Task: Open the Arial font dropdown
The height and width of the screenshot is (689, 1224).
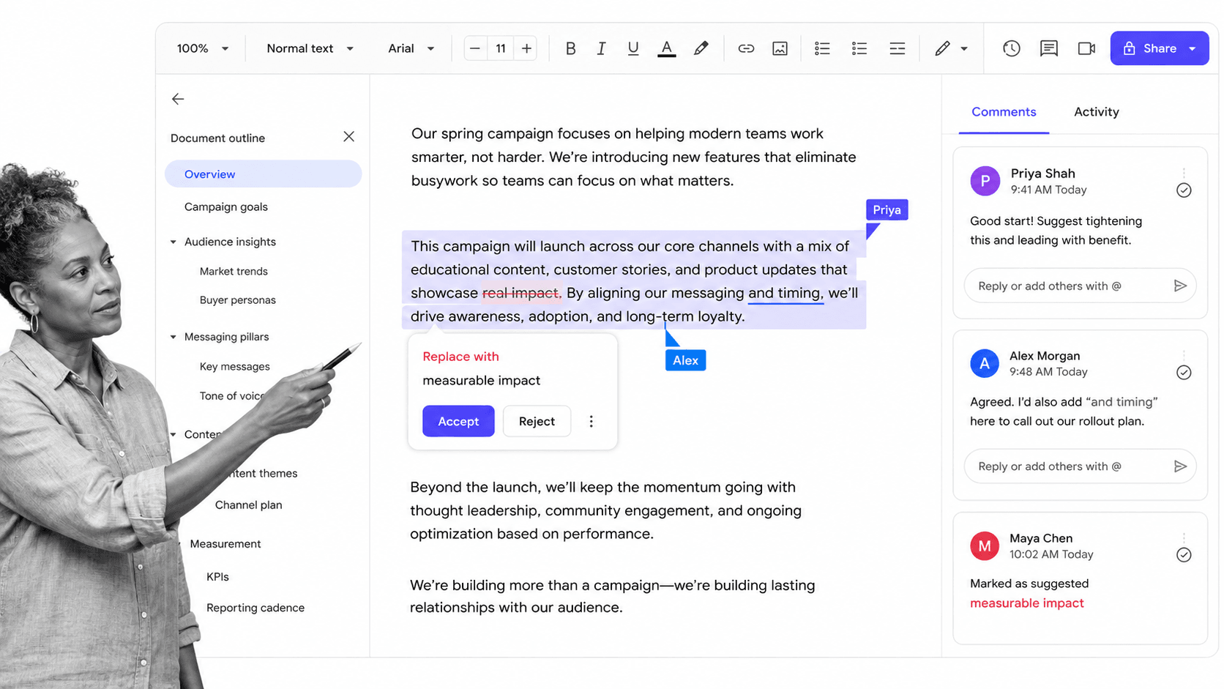Action: 411,48
